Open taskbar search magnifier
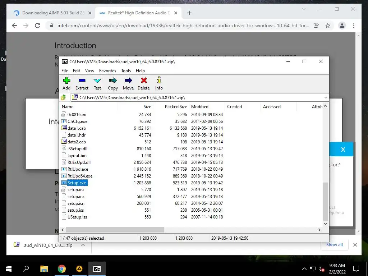This screenshot has width=368, height=276. 26,269
